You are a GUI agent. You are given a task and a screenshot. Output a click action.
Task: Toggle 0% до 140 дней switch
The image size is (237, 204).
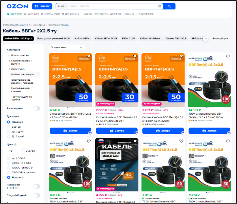coord(37,195)
